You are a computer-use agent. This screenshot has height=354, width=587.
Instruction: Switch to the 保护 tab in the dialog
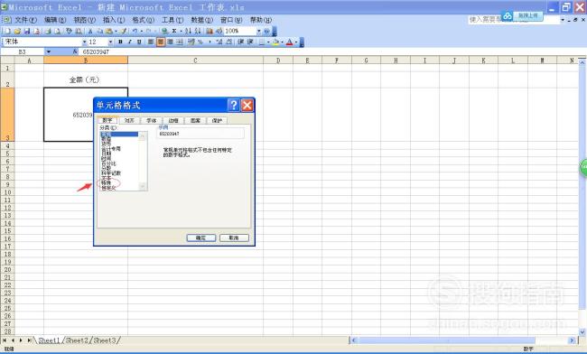point(217,120)
